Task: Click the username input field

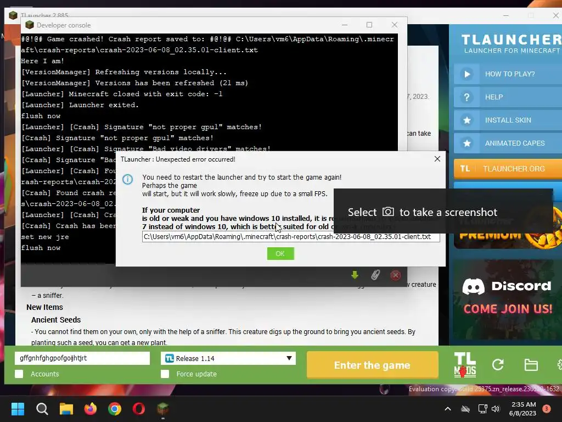Action: 82,358
